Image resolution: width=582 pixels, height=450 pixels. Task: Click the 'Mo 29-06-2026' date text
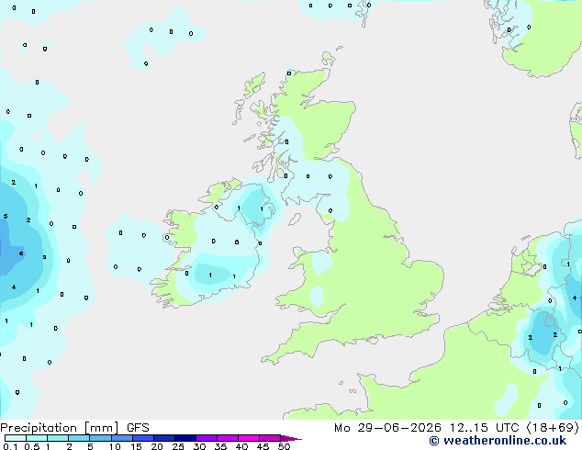click(x=388, y=428)
